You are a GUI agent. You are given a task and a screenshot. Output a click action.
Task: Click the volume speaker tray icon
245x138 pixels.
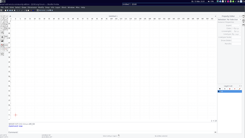(209, 1)
